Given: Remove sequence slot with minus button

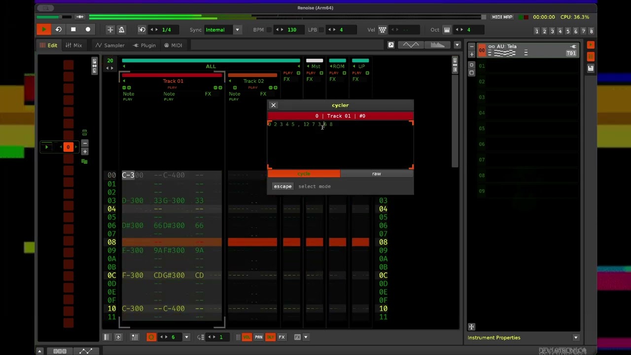Looking at the screenshot, I should 85,143.
